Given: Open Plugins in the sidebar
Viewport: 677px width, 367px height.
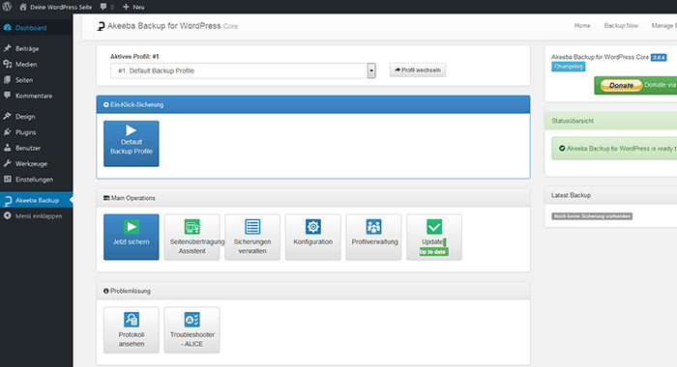Looking at the screenshot, I should pyautogui.click(x=37, y=132).
